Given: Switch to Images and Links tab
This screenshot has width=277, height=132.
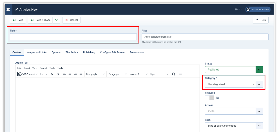Looking at the screenshot, I should (x=37, y=53).
